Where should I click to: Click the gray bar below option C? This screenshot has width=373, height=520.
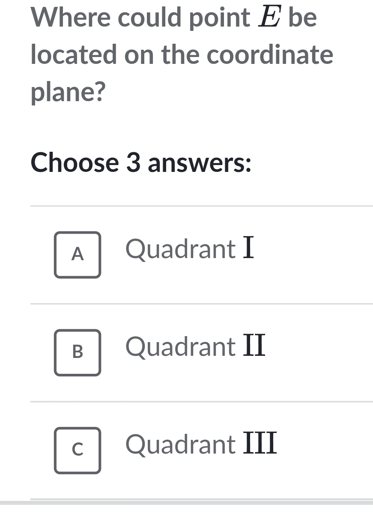coord(186,502)
